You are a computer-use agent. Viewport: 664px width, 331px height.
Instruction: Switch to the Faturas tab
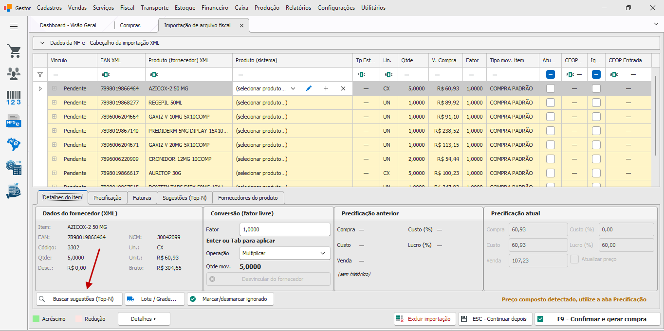pyautogui.click(x=142, y=198)
